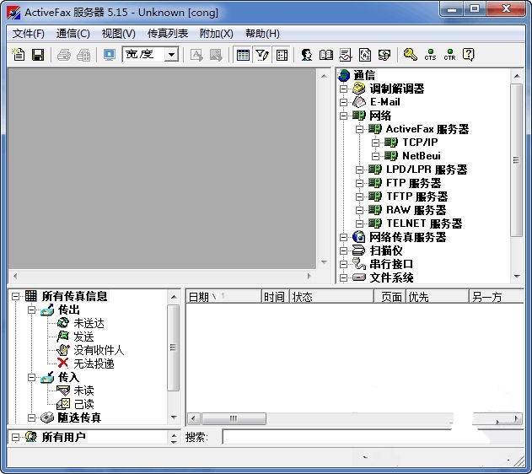Click the CTR indicator icon

449,54
